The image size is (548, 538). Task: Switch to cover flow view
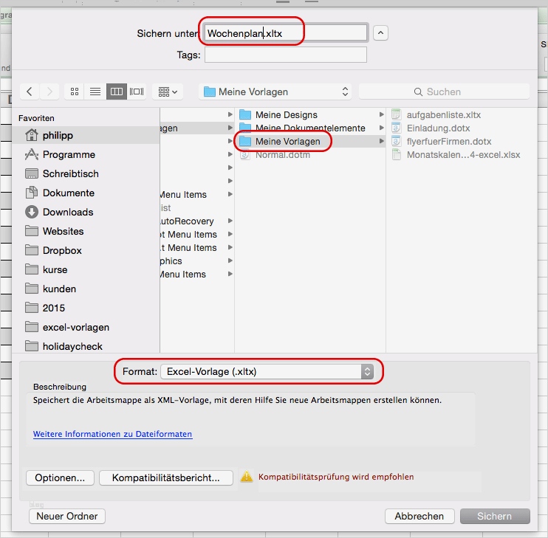(137, 92)
